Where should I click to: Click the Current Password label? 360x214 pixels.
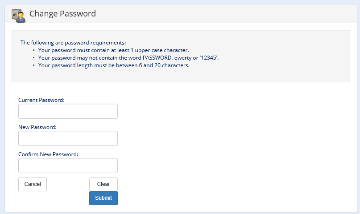point(41,100)
